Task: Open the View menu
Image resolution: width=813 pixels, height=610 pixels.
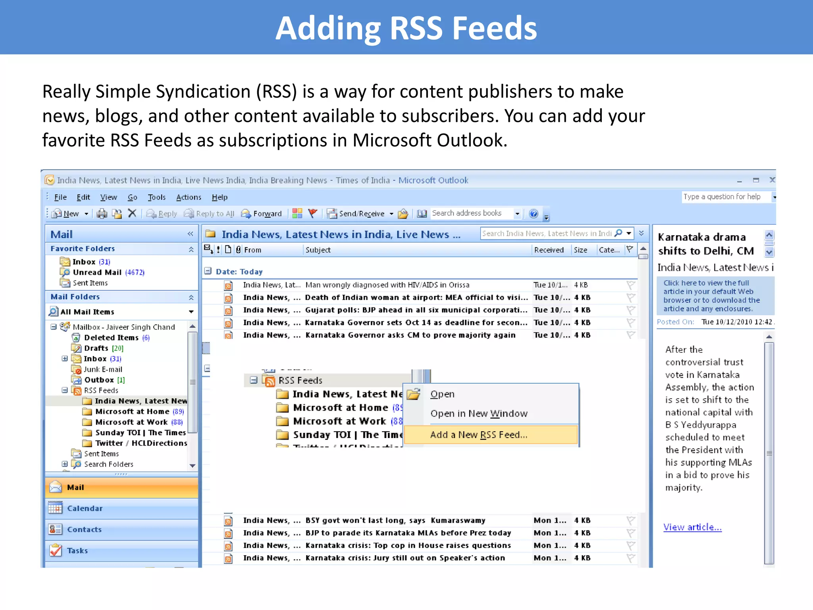Action: click(108, 197)
